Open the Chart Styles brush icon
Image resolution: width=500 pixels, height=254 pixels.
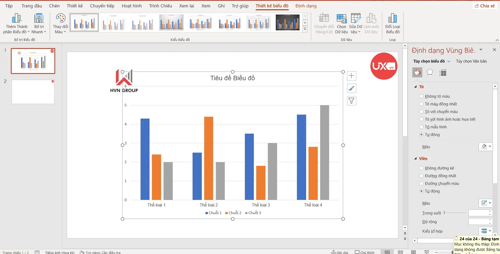point(351,88)
